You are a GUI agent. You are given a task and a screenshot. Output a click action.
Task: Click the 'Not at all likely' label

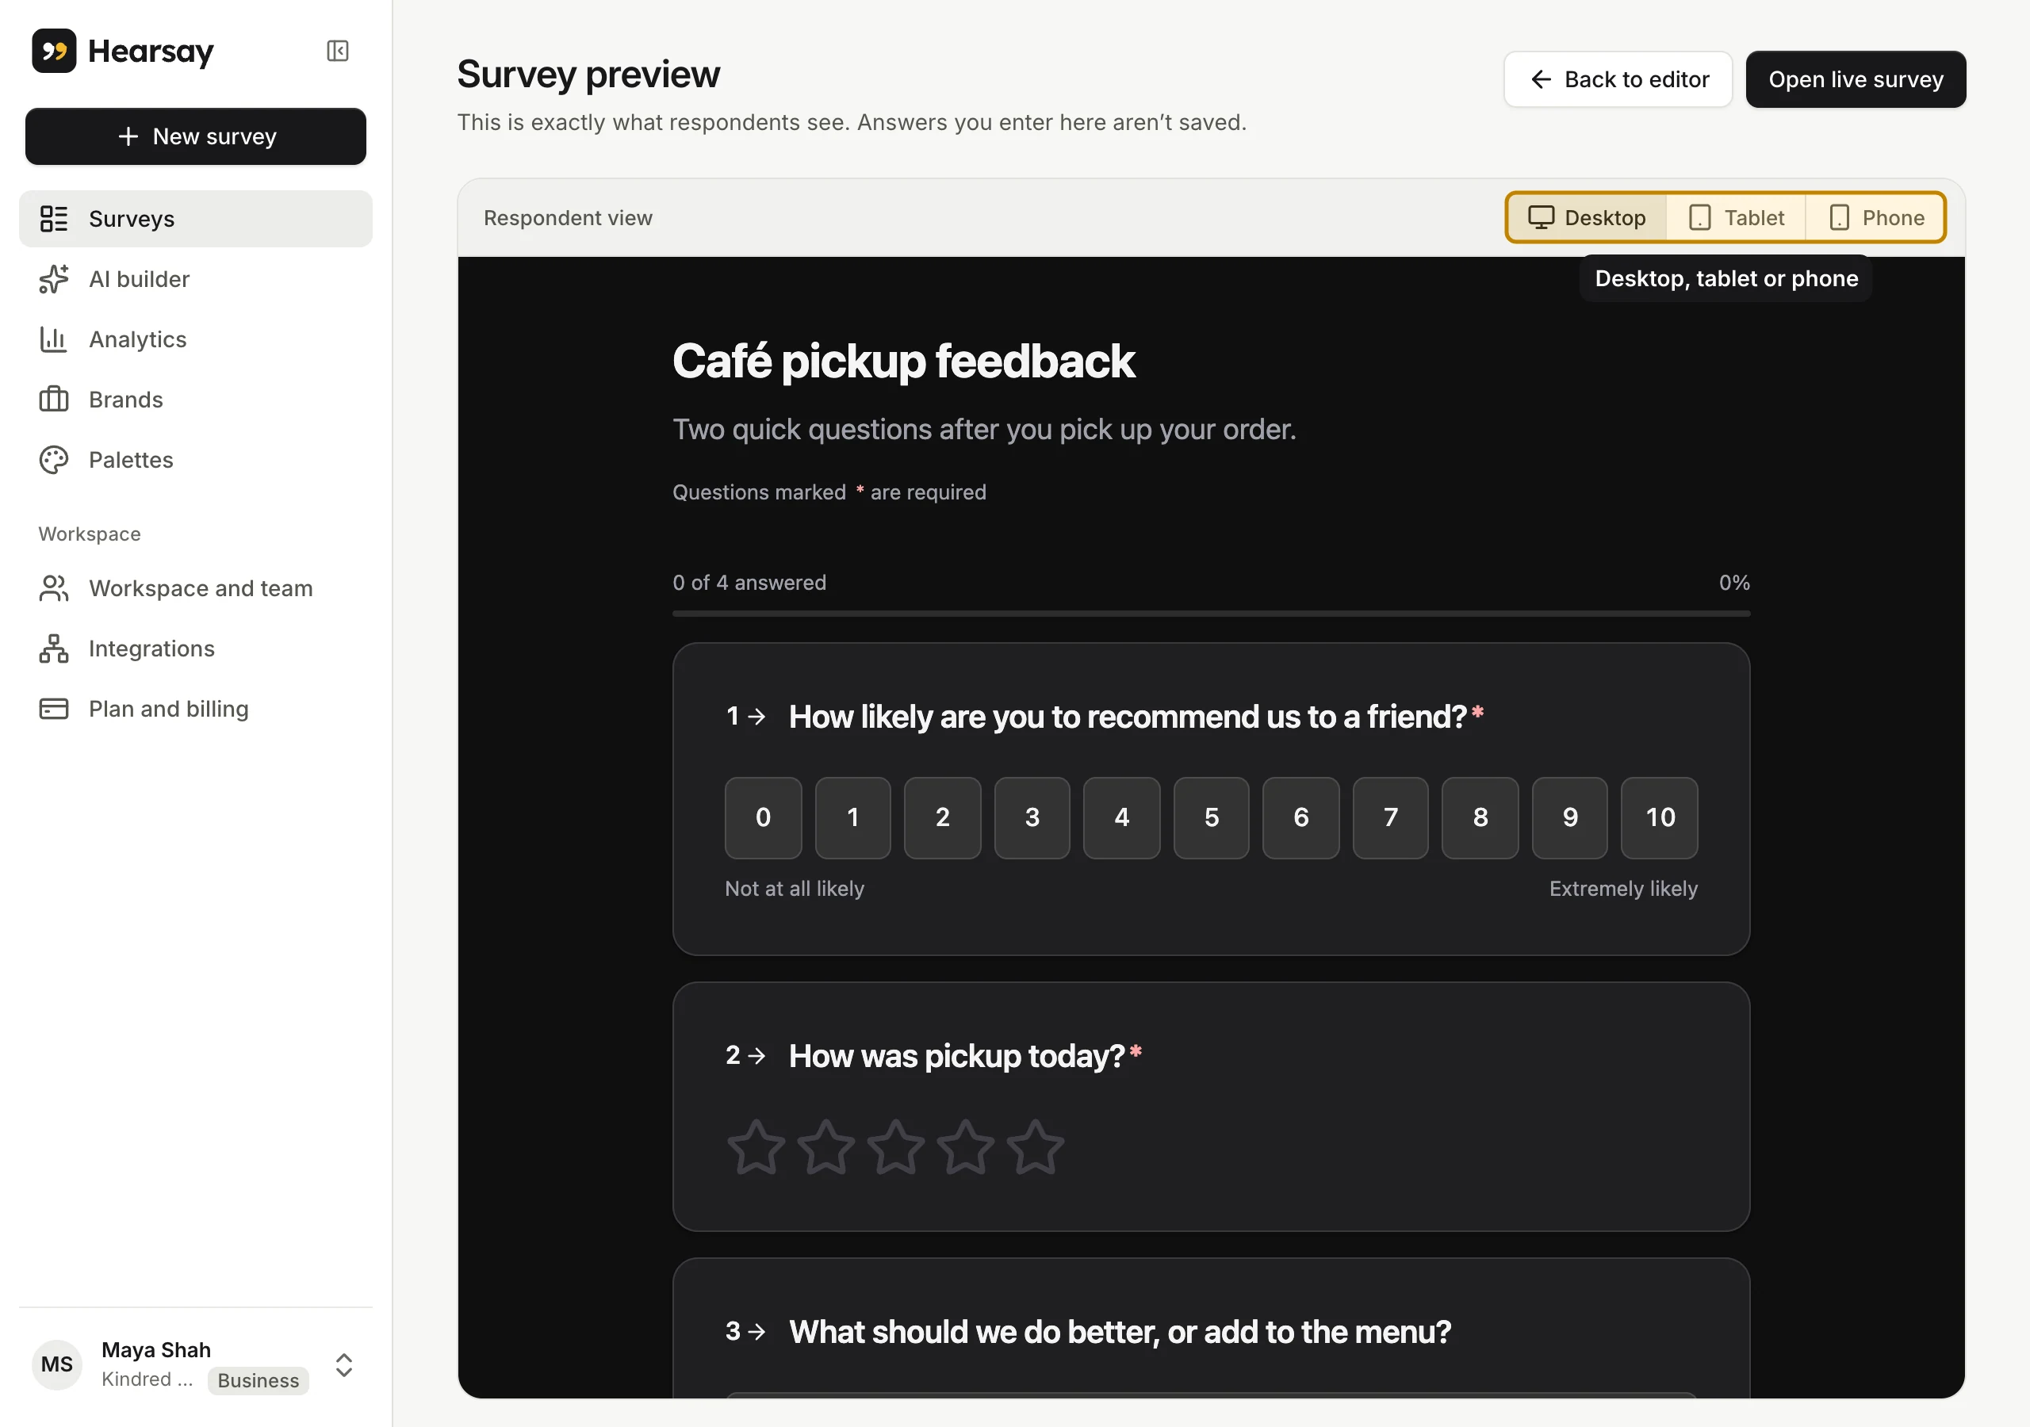point(795,889)
